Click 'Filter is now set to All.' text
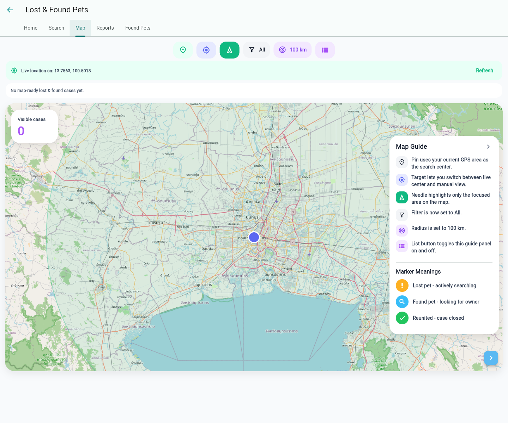Screen dimensions: 508x423 [436, 213]
